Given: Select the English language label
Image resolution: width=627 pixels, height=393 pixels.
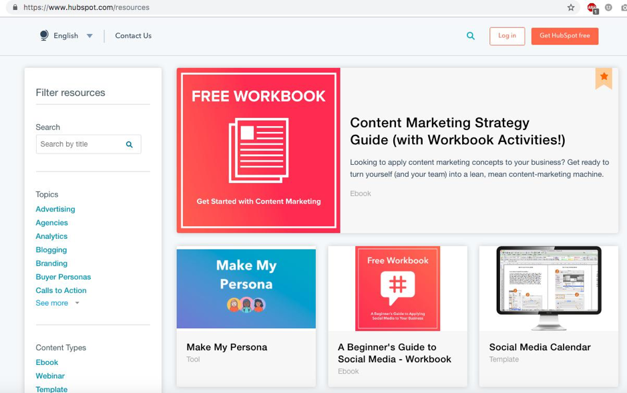Looking at the screenshot, I should [66, 35].
